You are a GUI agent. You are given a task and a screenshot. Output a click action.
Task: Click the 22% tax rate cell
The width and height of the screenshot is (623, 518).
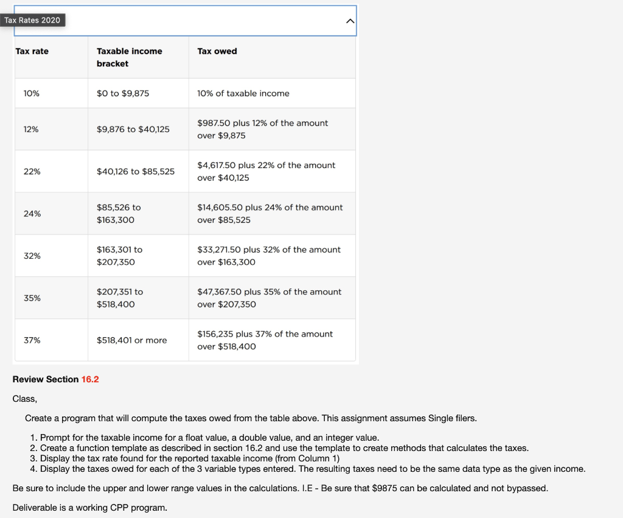tap(51, 171)
